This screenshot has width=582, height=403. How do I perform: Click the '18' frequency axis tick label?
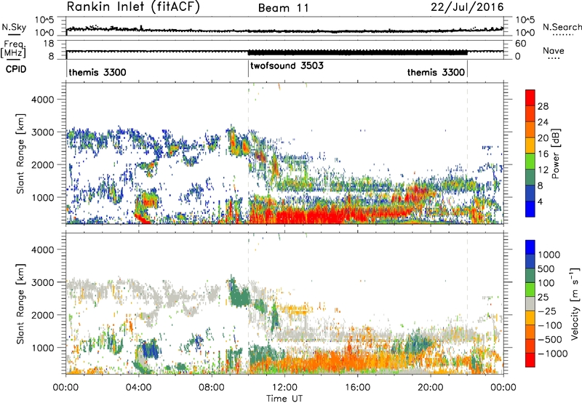pos(48,44)
